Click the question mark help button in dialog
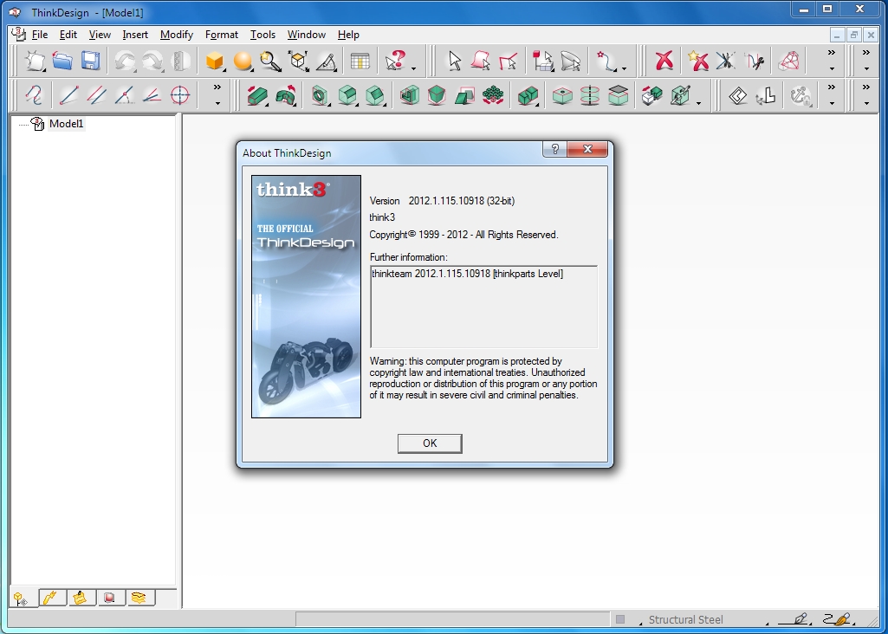 tap(555, 149)
